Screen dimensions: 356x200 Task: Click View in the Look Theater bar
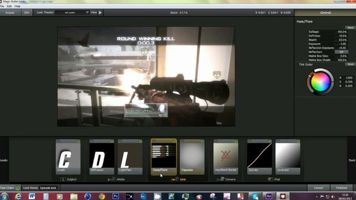tap(94, 12)
